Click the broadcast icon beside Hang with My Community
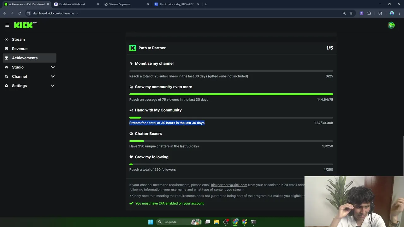Screen dimensions: 404x227 131,110
